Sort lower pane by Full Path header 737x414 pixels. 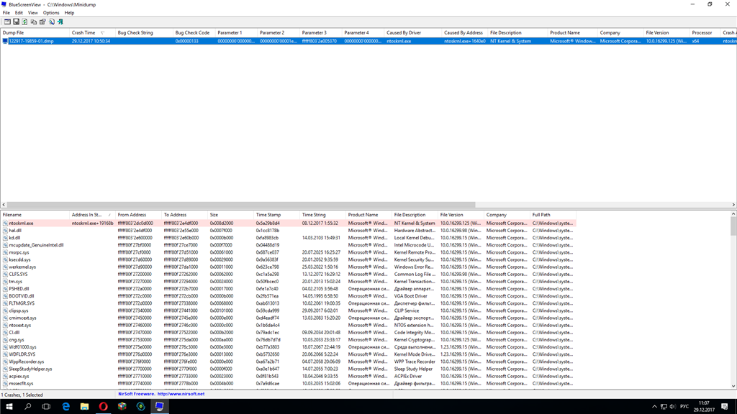553,215
